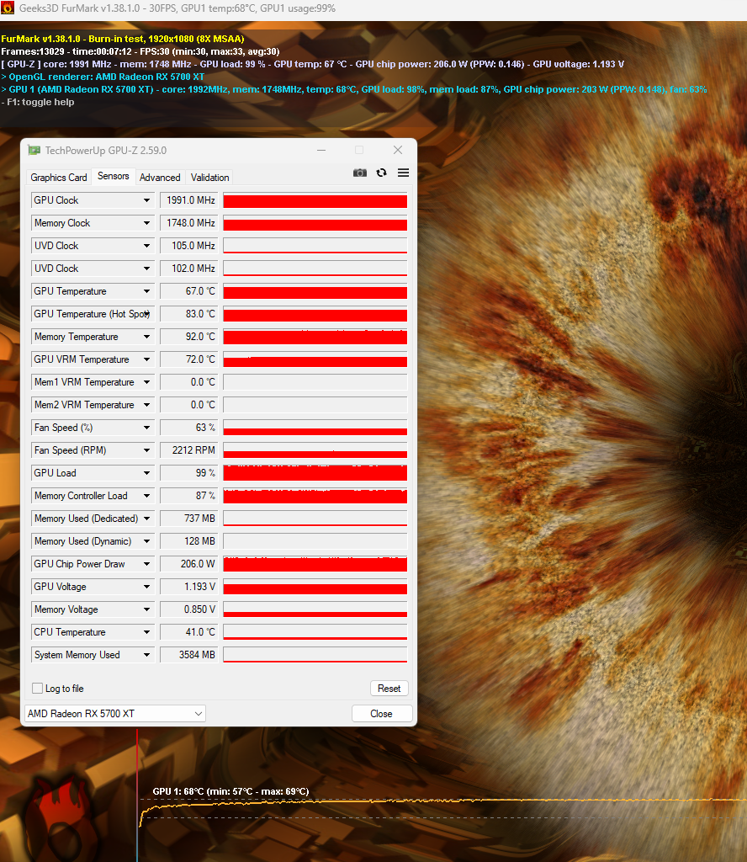Click the Memory Clock history graph
This screenshot has width=747, height=862.
pos(315,223)
